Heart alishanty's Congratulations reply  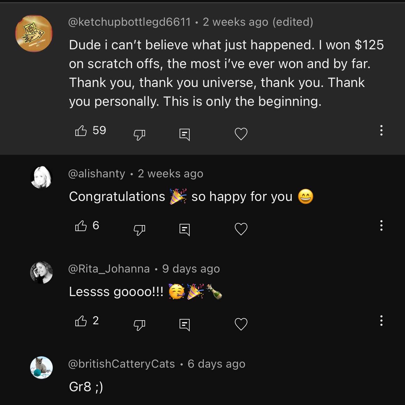(x=241, y=229)
